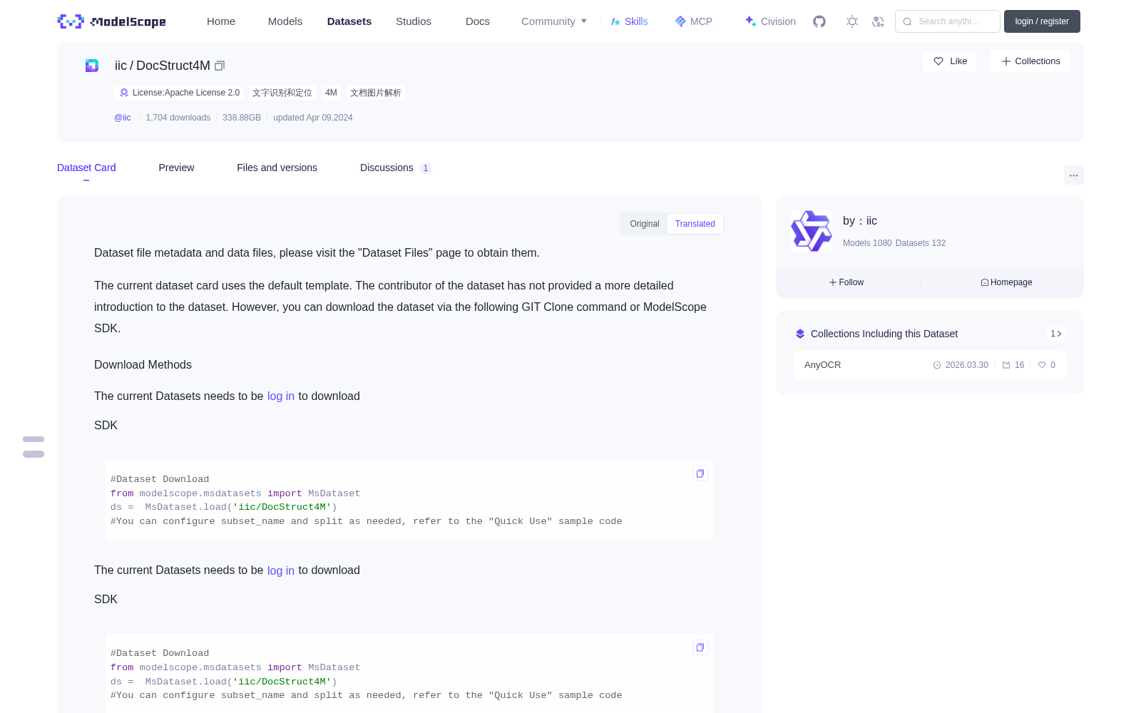Expand the Community dropdown
The width and height of the screenshot is (1141, 713).
point(554,21)
